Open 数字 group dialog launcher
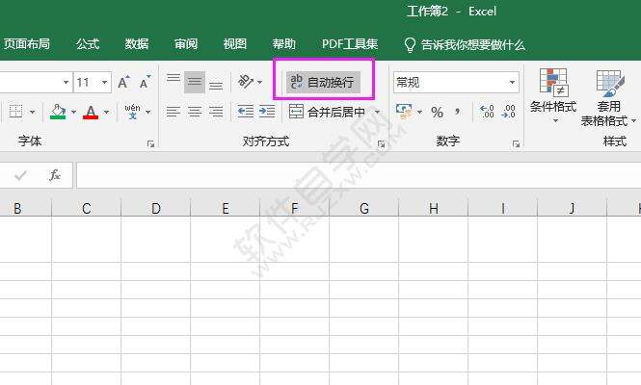 click(516, 143)
